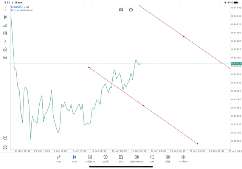This screenshot has width=242, height=169.
Task: Open the function indicator icon
Action: coord(5,42)
